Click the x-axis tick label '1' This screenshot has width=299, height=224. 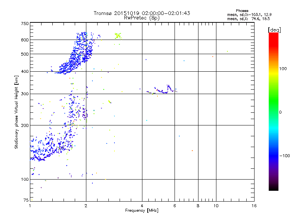click(30, 206)
